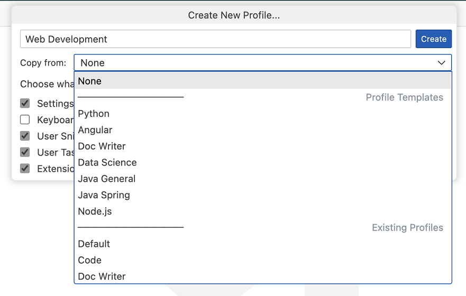Pick the Angular profile template
466x296 pixels.
pyautogui.click(x=95, y=130)
